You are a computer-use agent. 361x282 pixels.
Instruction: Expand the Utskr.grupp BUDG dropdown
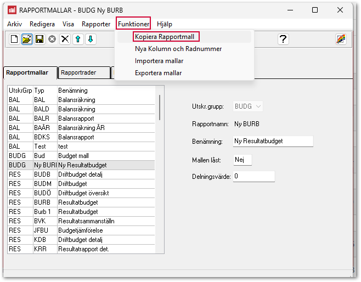point(248,106)
